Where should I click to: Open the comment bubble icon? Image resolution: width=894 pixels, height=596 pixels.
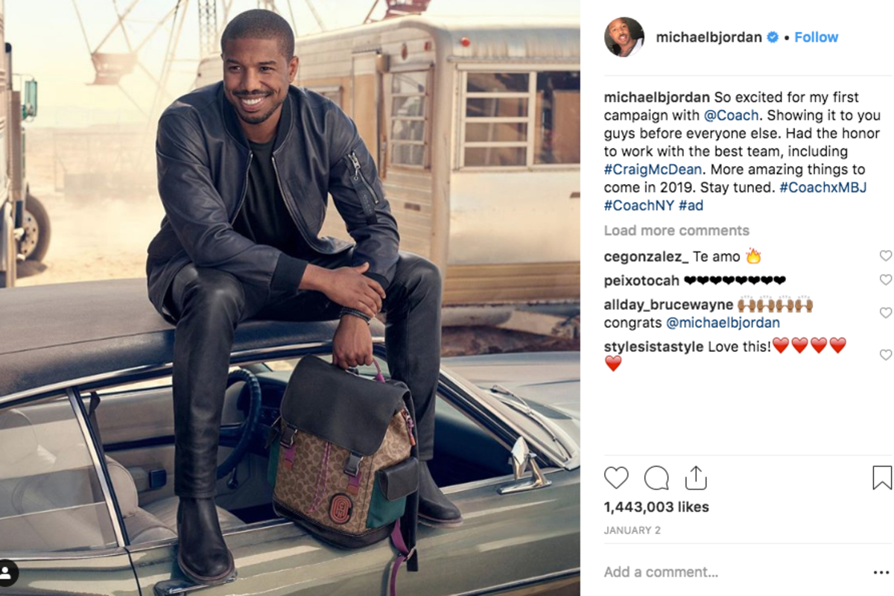656,478
